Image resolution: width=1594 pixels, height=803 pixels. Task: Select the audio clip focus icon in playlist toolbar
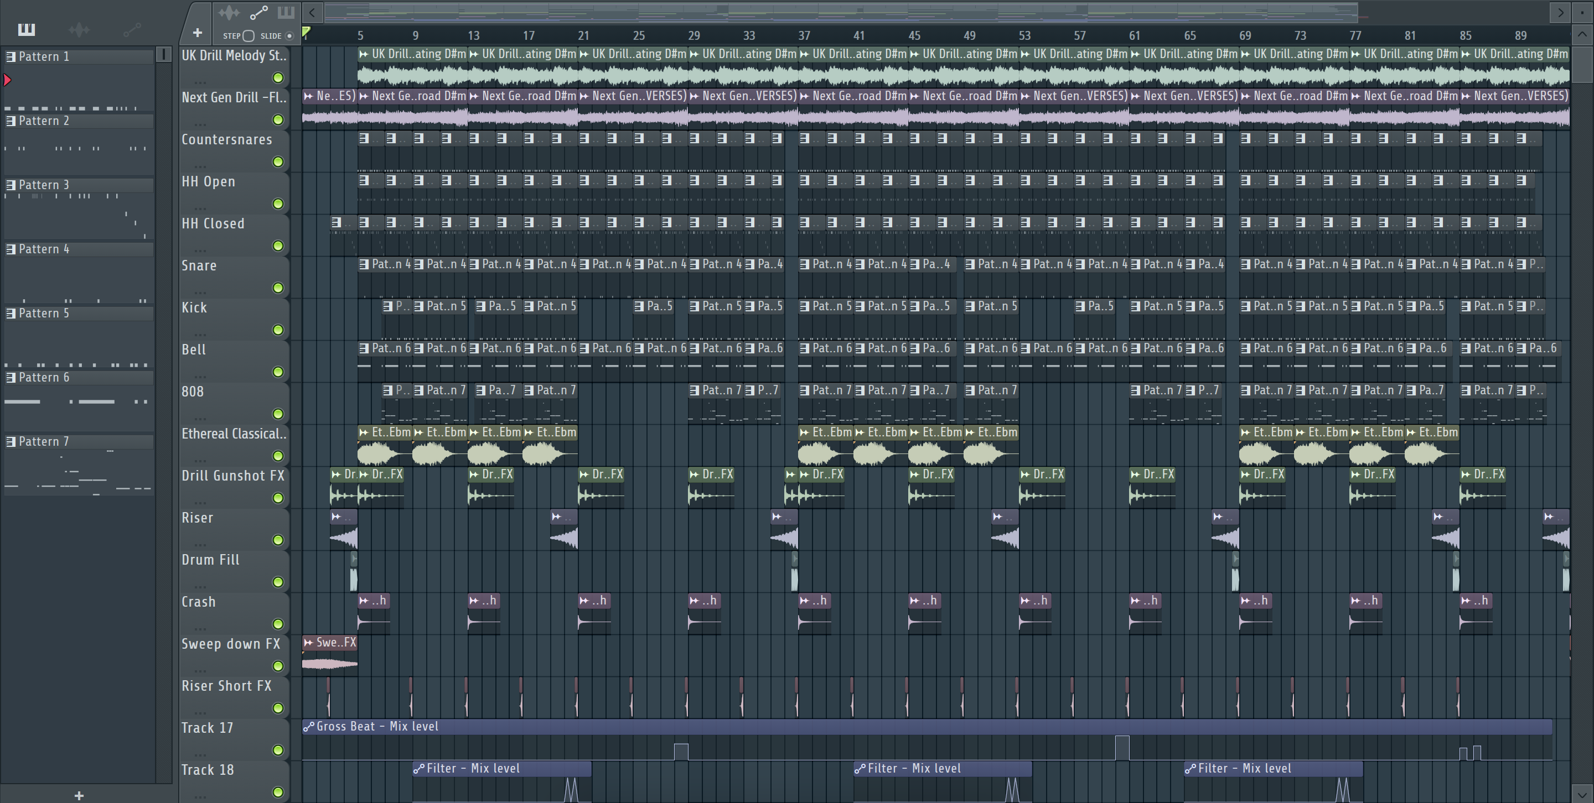click(229, 12)
